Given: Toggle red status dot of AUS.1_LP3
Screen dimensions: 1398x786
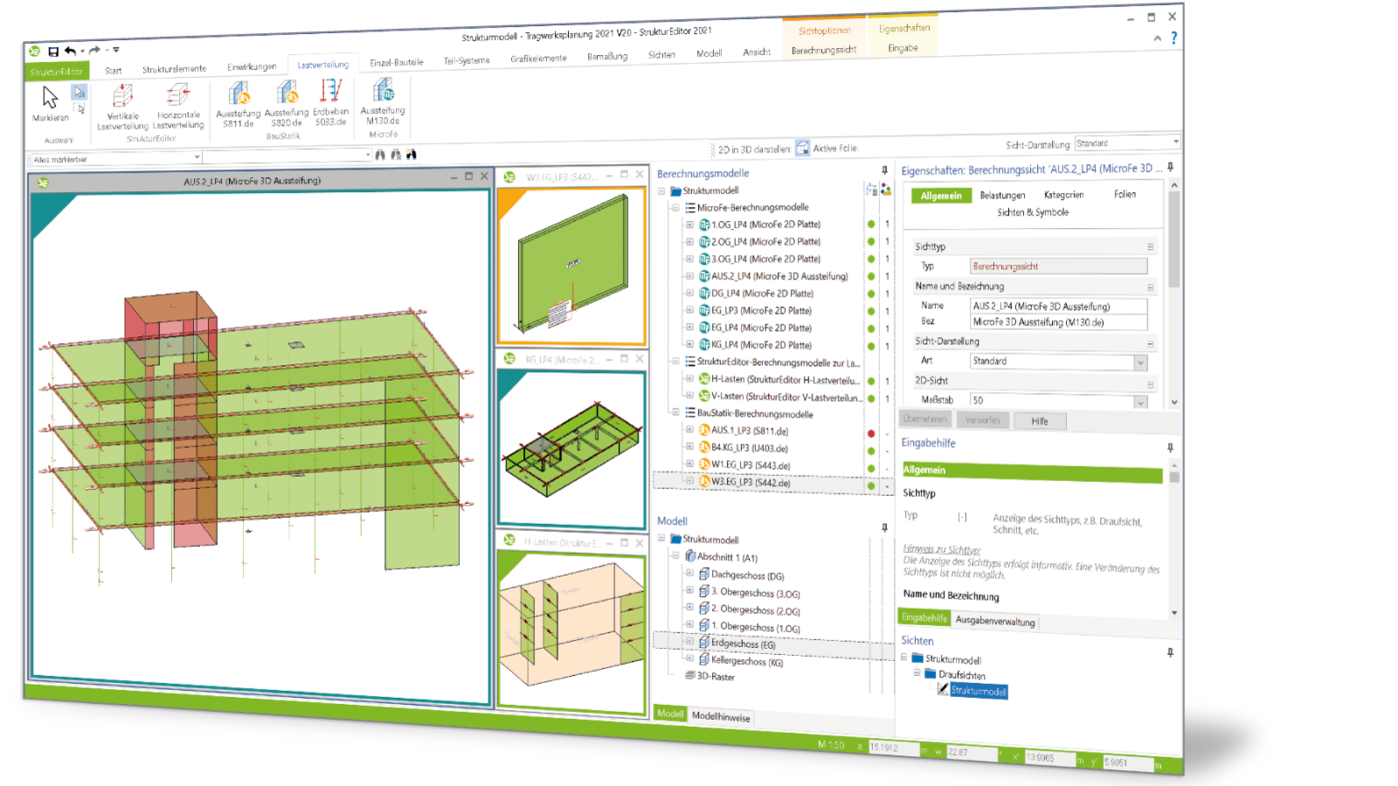Looking at the screenshot, I should pos(871,433).
